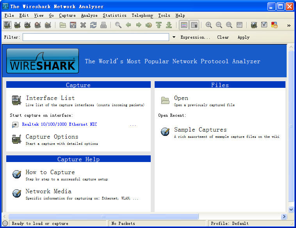The width and height of the screenshot is (296, 228).
Task: Open the interface list toolbar icon
Action: click(7, 25)
